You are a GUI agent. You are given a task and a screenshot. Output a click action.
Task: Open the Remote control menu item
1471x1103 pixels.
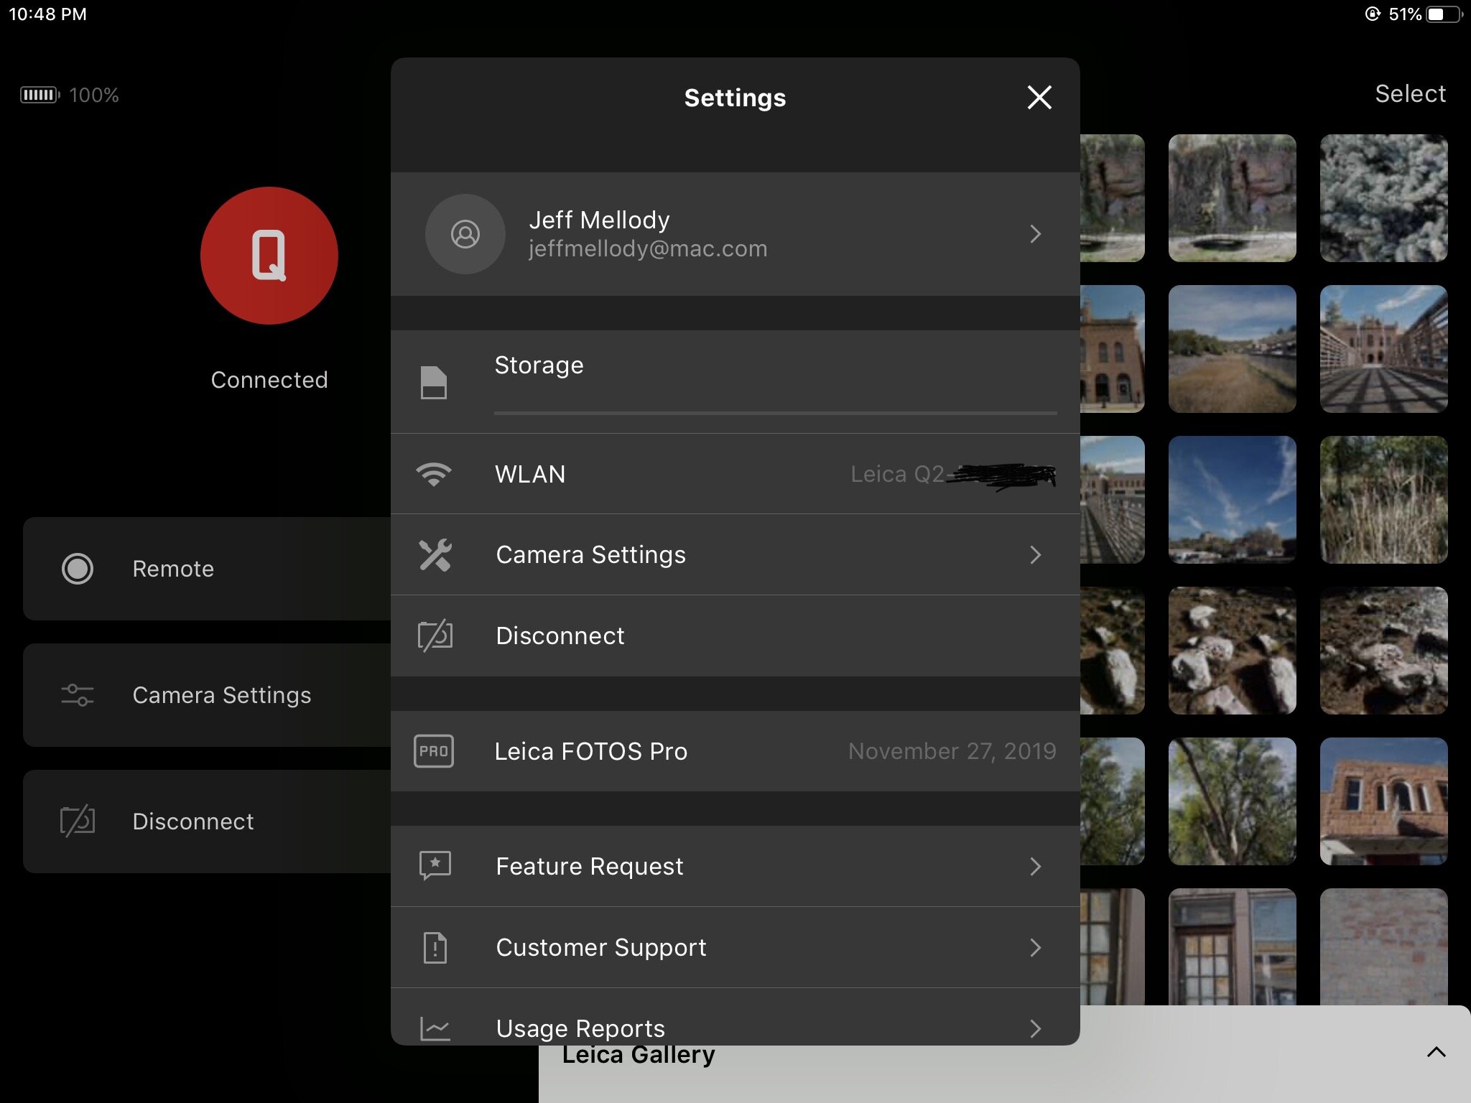click(207, 569)
